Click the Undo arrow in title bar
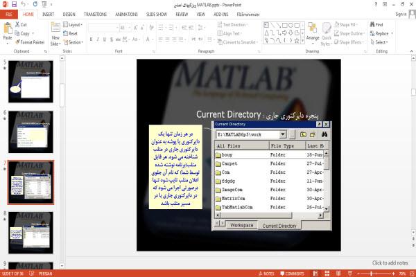Image resolution: width=416 pixels, height=277 pixels. tap(24, 4)
